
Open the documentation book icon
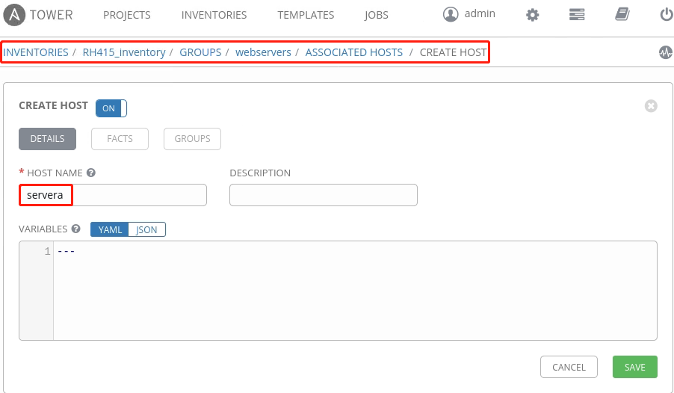(x=622, y=14)
